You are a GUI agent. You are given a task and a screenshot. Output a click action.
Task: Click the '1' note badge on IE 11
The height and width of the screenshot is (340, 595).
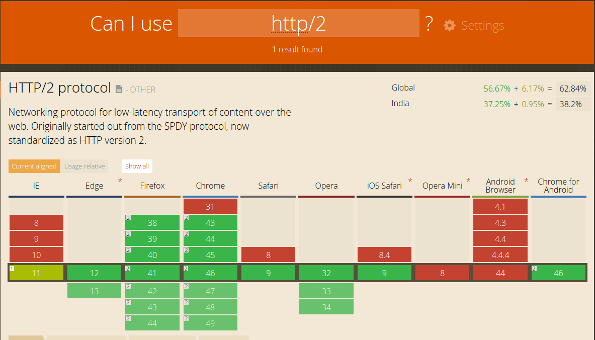click(12, 269)
